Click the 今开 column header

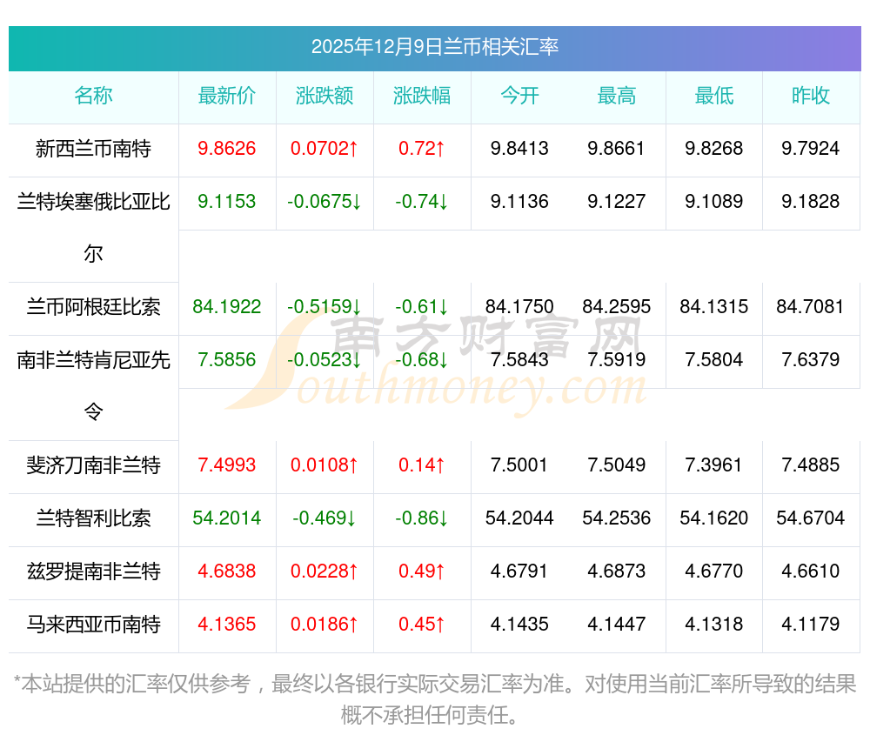(x=519, y=96)
